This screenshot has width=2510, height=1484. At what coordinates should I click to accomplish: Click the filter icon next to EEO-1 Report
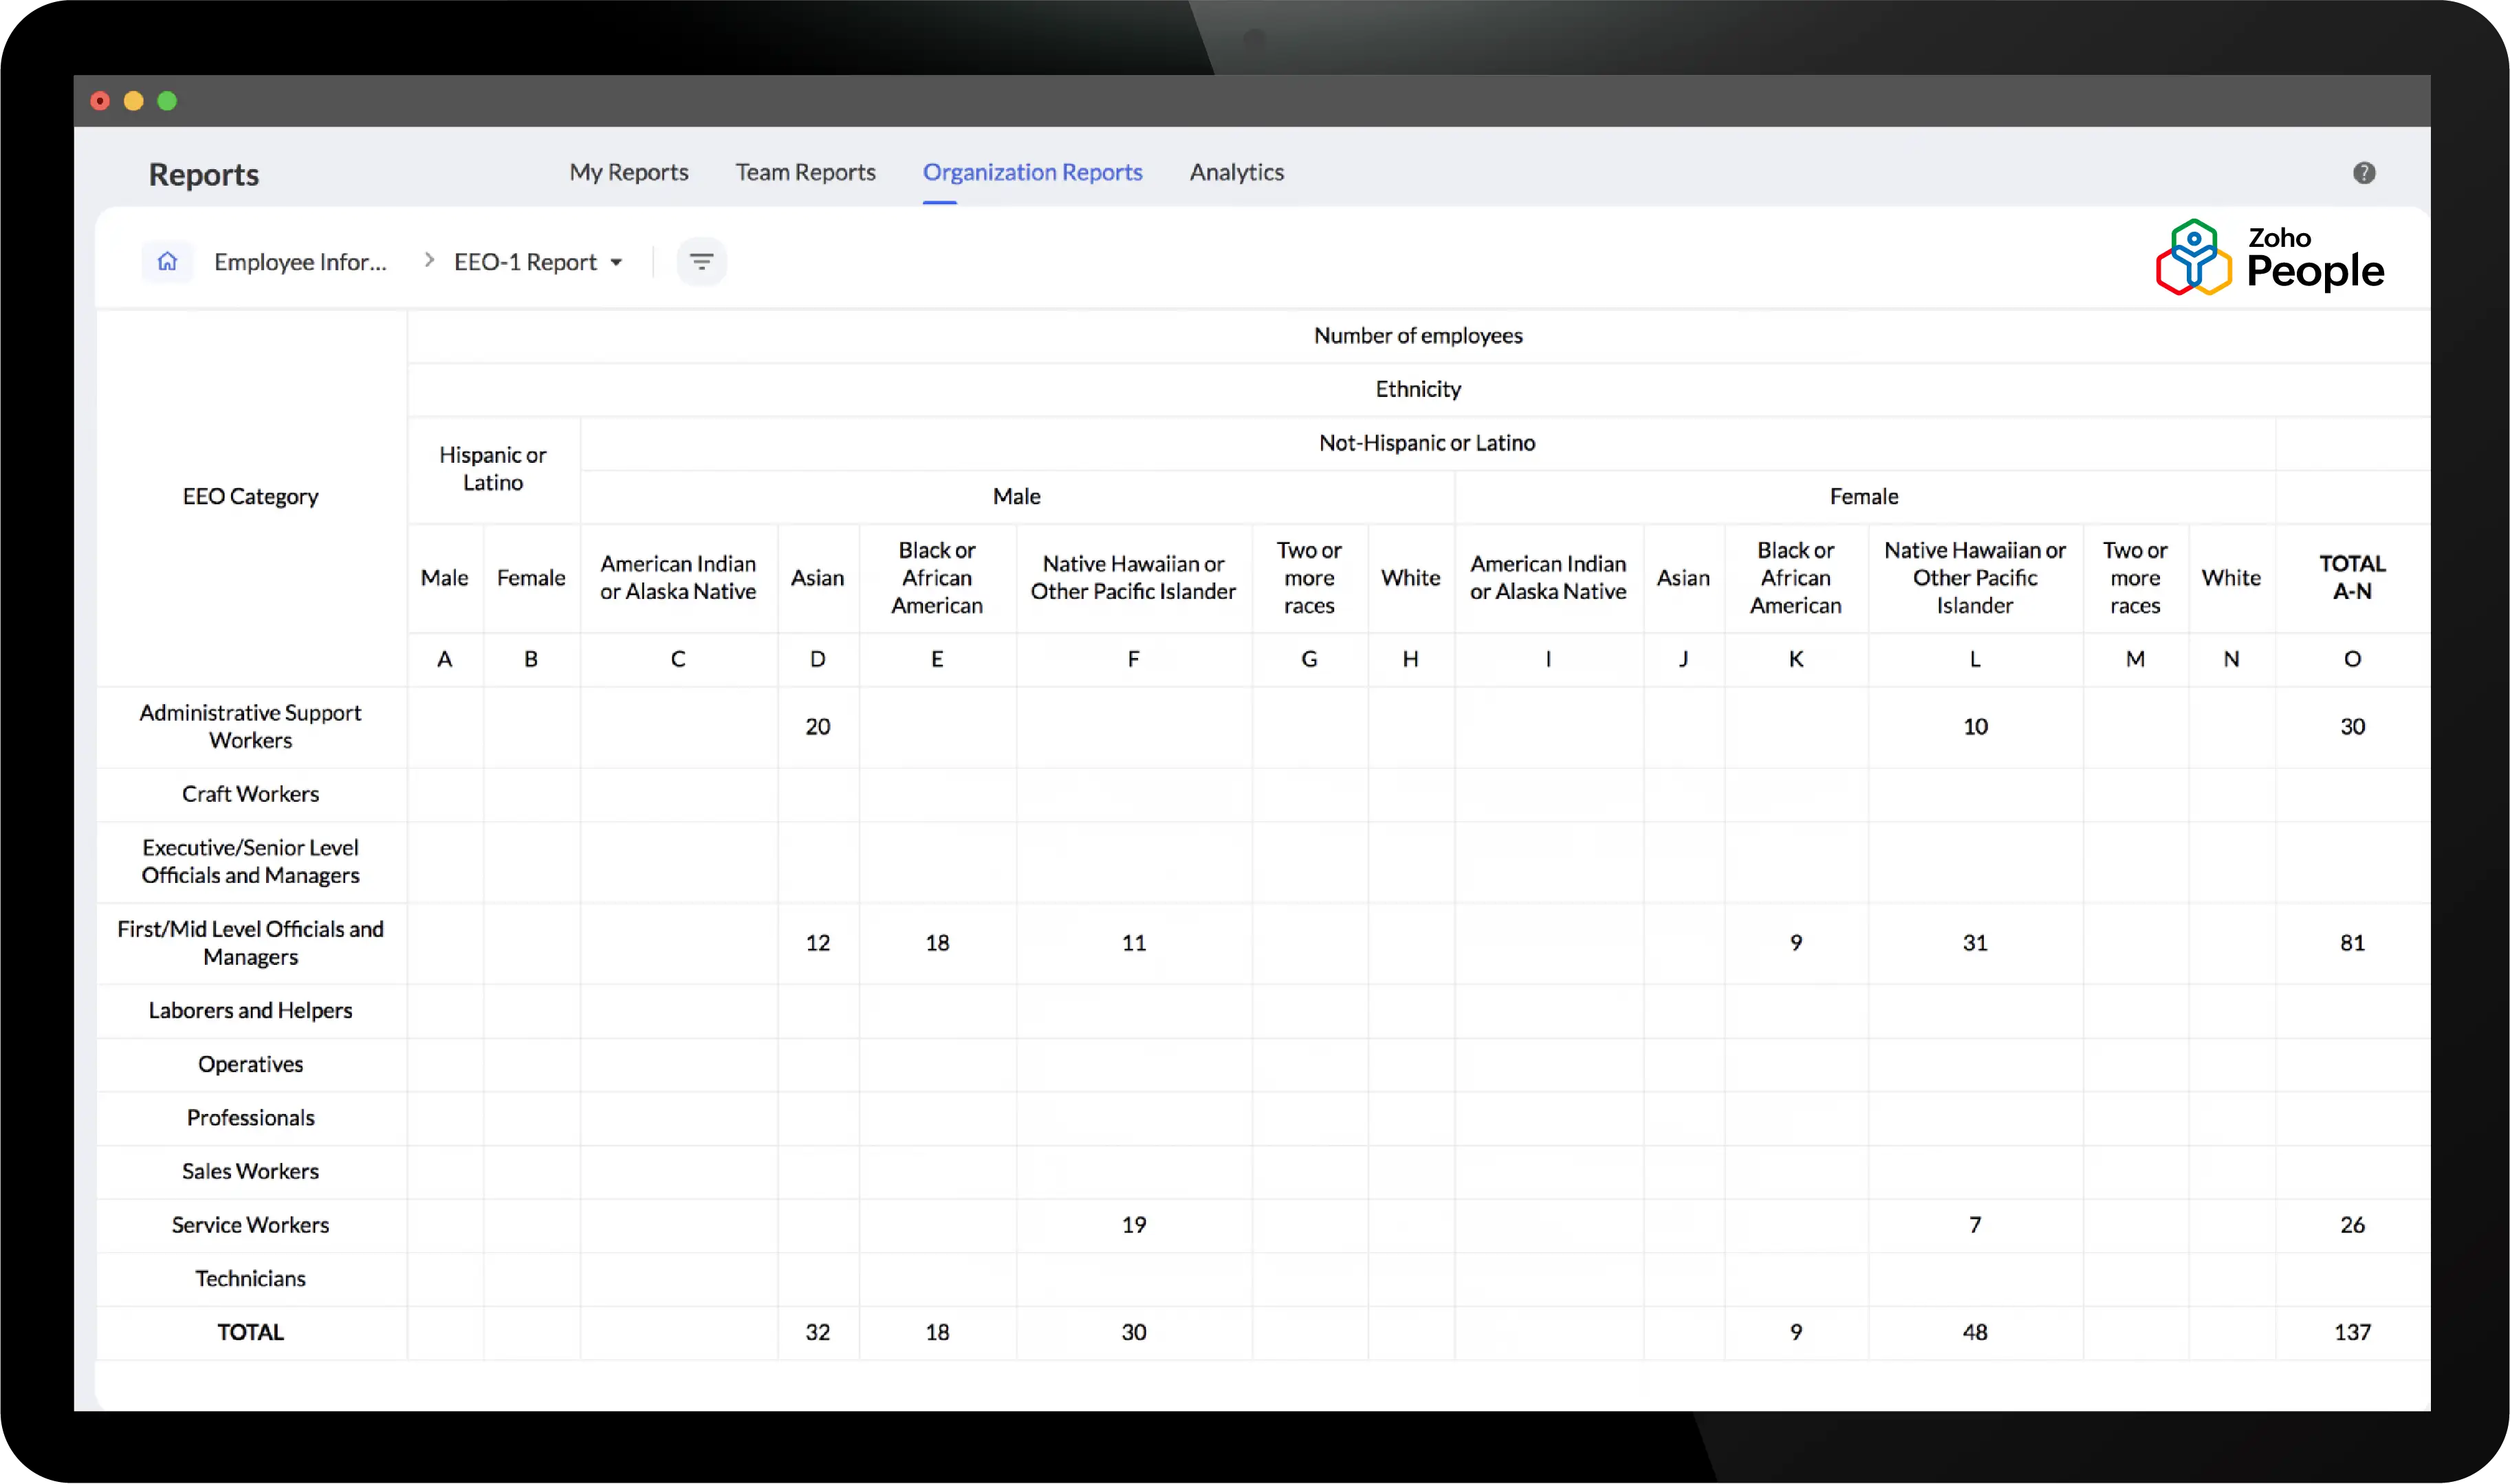701,261
